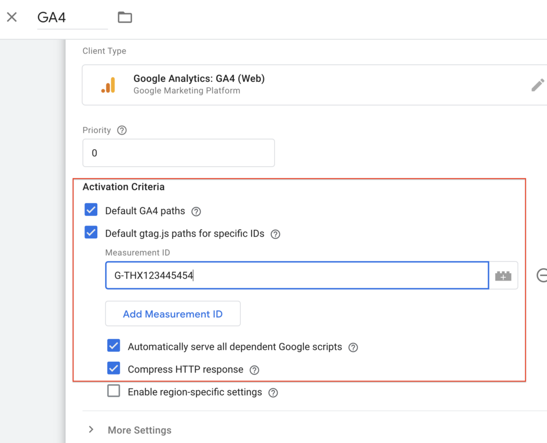Open help icon next to Priority

(122, 130)
